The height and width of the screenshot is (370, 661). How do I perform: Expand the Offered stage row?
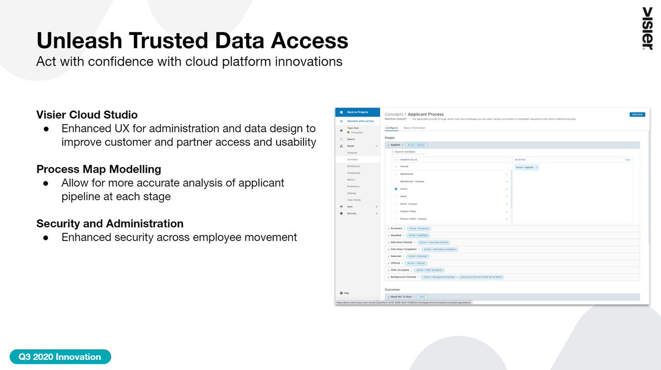(x=388, y=263)
